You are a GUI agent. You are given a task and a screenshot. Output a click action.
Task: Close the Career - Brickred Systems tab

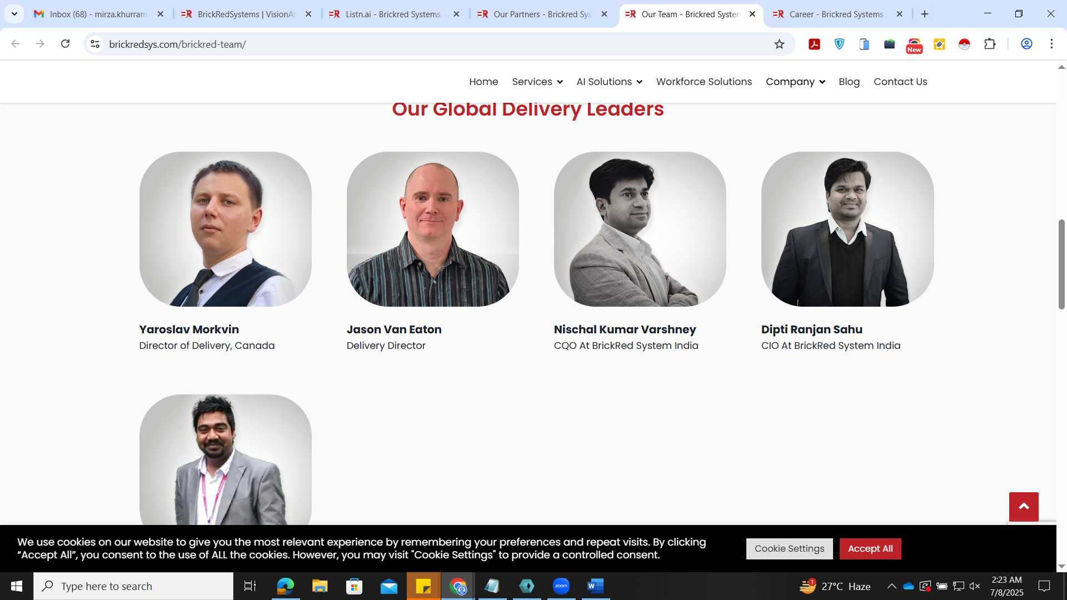(899, 14)
